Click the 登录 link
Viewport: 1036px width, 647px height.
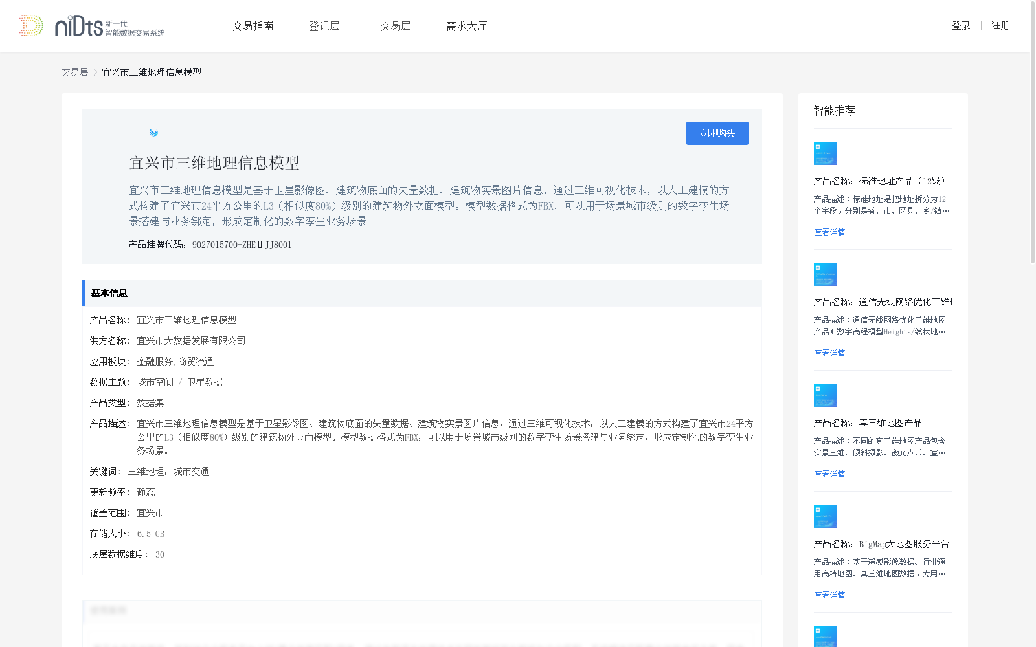tap(961, 26)
